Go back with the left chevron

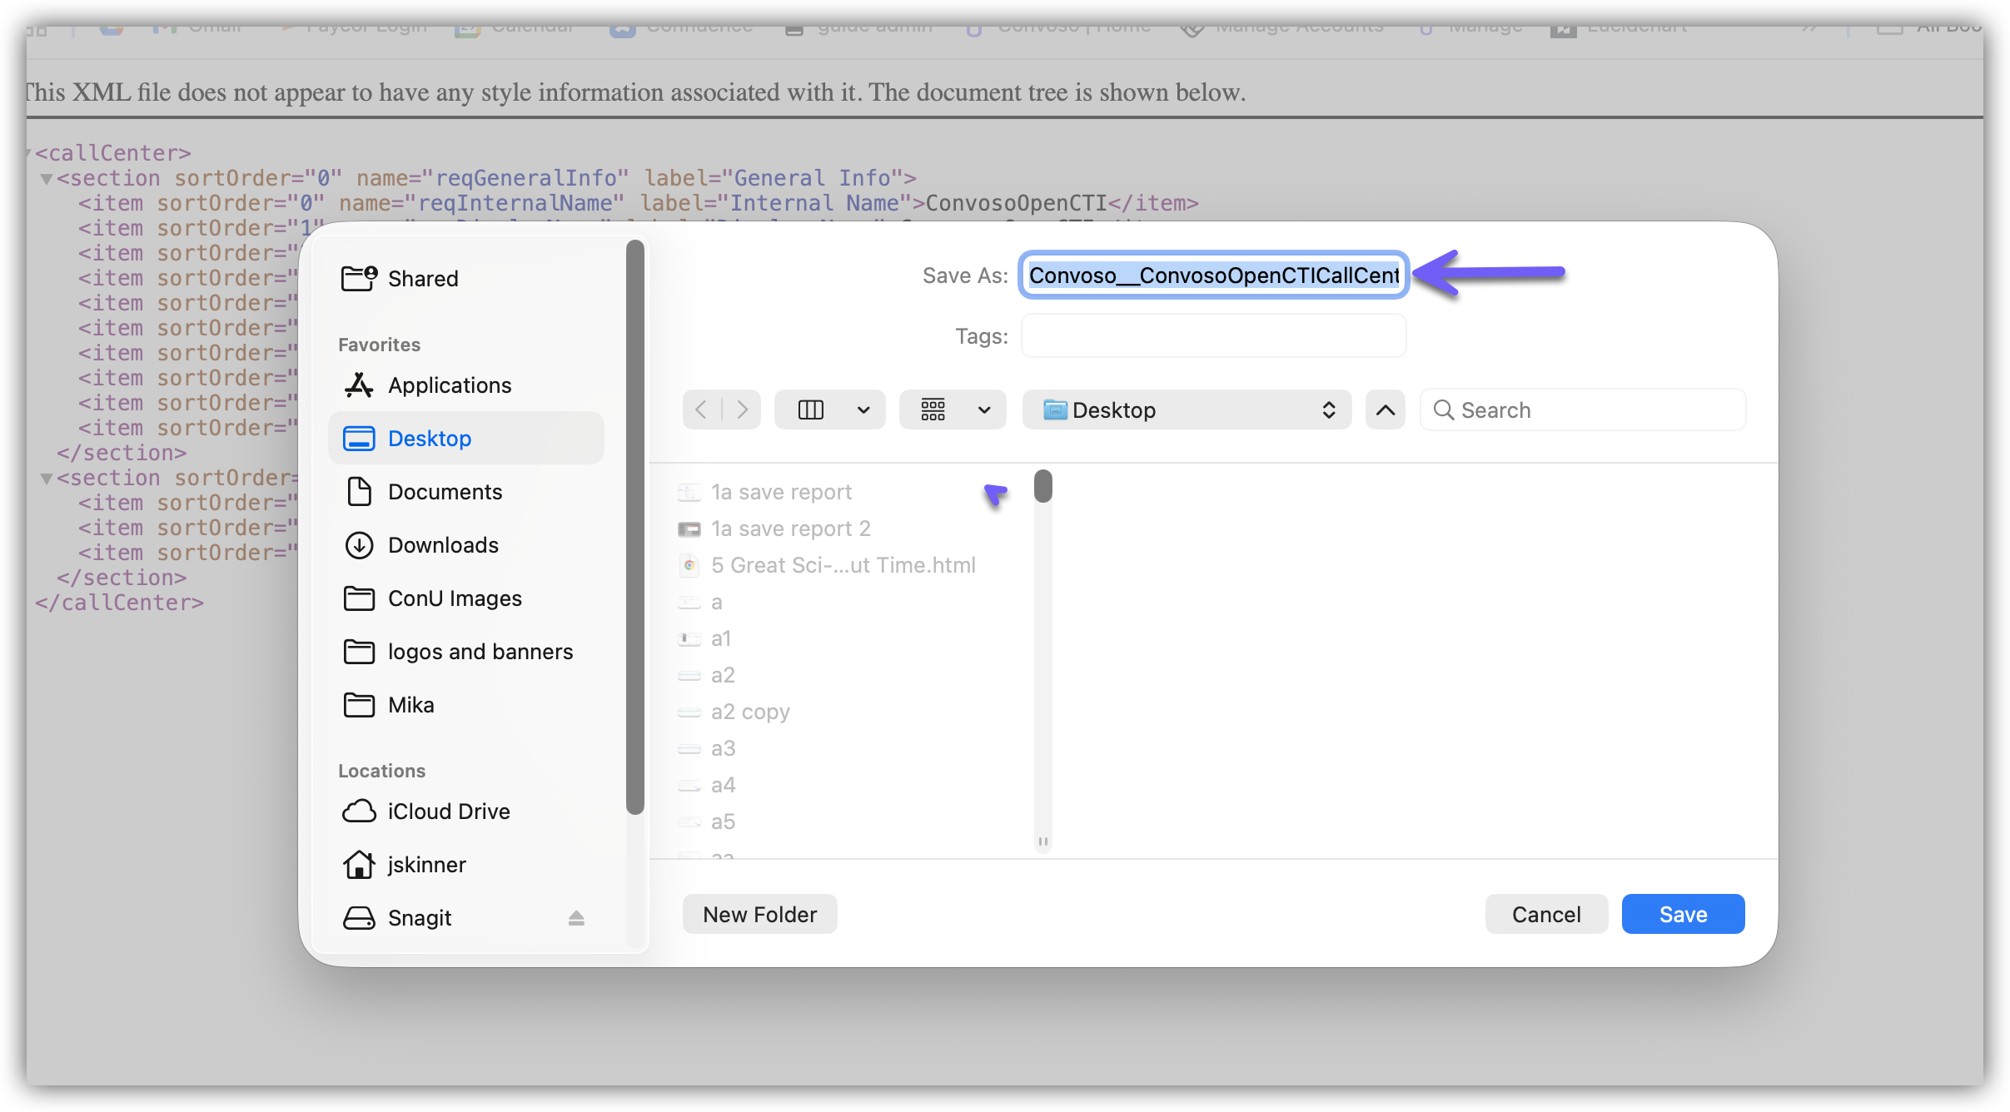click(x=702, y=410)
